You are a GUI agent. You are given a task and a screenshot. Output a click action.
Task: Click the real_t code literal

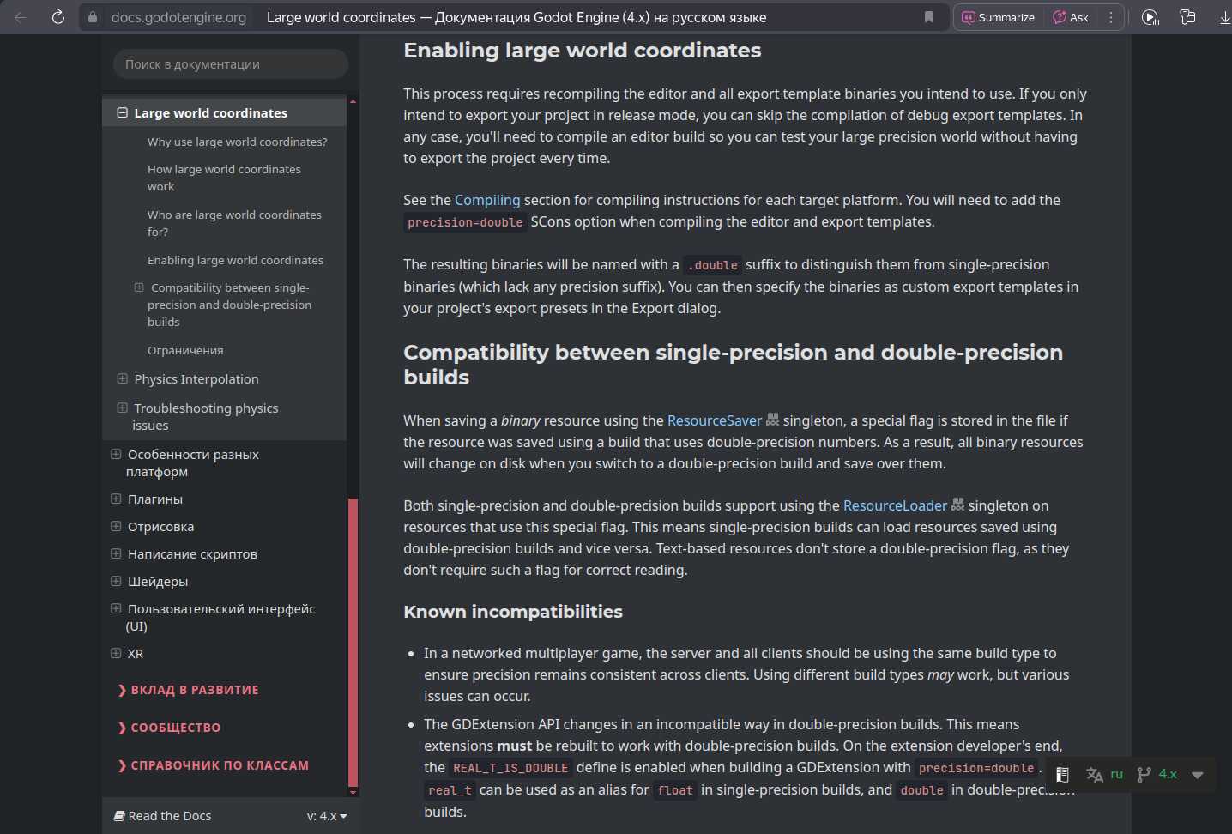point(450,790)
